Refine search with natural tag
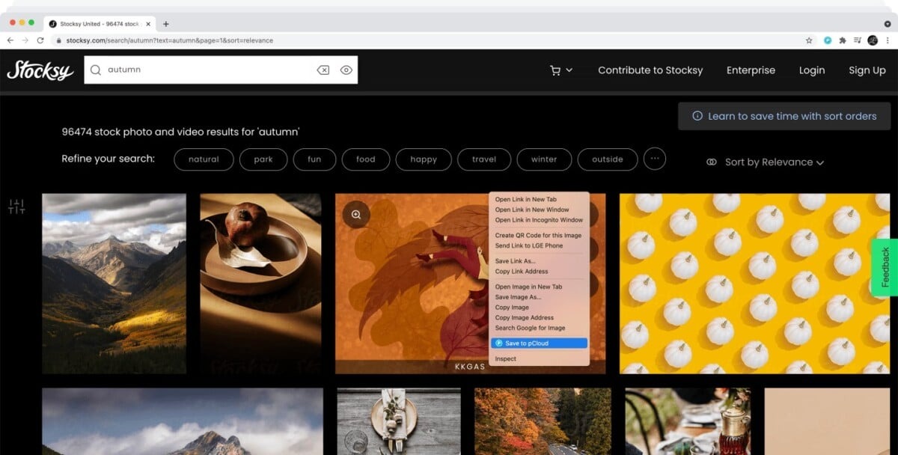Image resolution: width=898 pixels, height=455 pixels. [x=204, y=159]
